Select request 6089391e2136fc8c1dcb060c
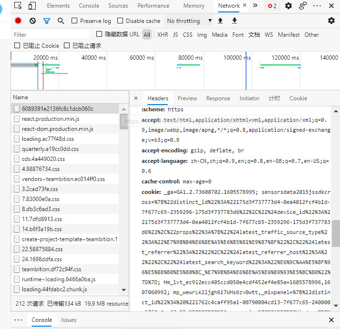Screen dimensions: 340x329 [x=65, y=108]
